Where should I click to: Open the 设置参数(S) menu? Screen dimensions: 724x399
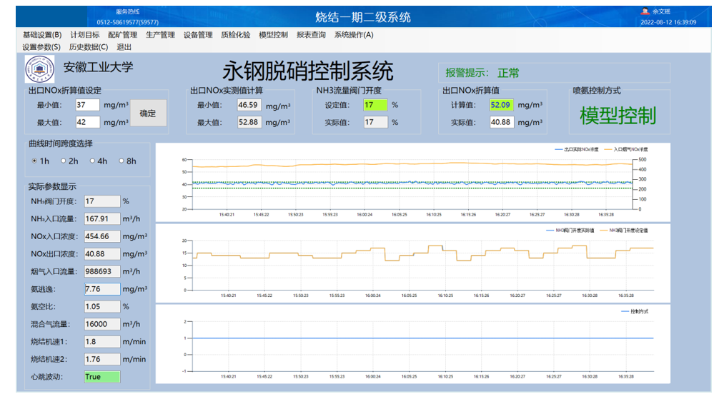pos(41,47)
